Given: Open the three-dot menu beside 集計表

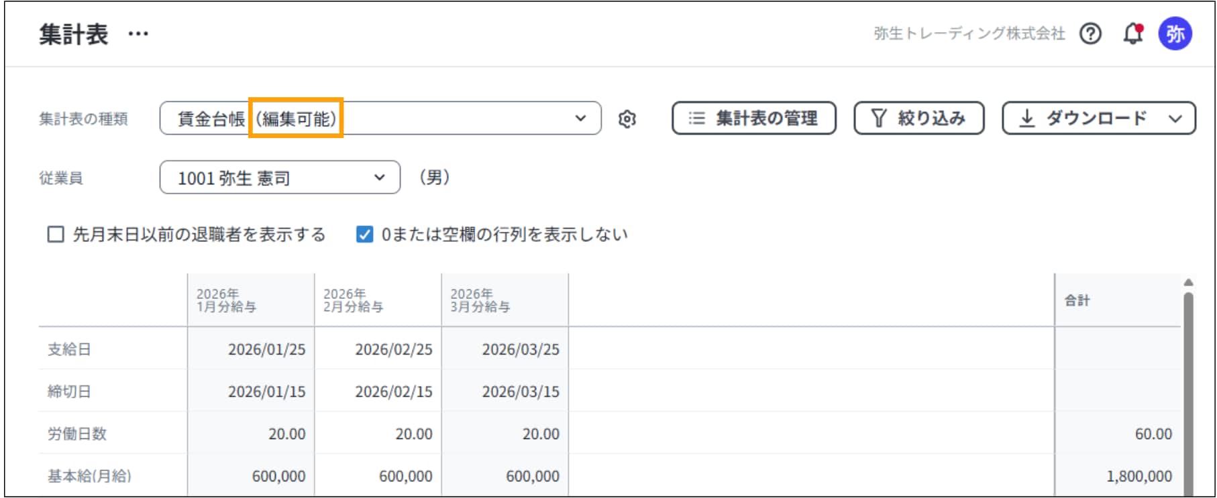Looking at the screenshot, I should [138, 34].
